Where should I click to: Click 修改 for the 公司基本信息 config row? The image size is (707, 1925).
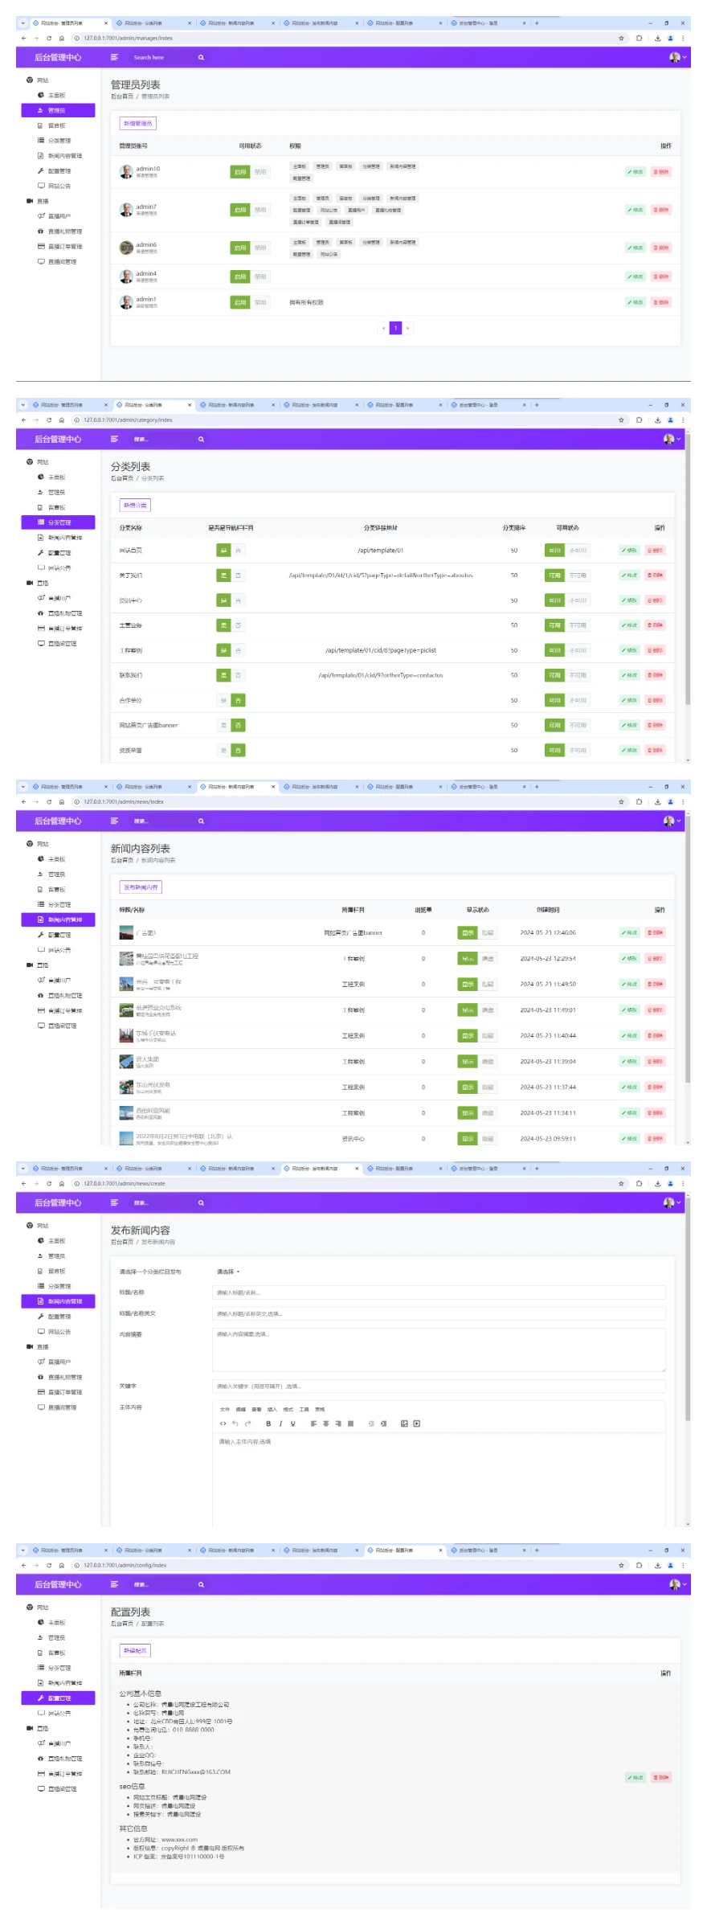(635, 1777)
